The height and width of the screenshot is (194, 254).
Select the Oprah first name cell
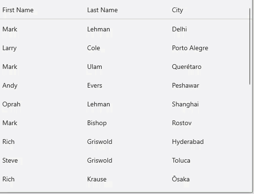pyautogui.click(x=11, y=104)
